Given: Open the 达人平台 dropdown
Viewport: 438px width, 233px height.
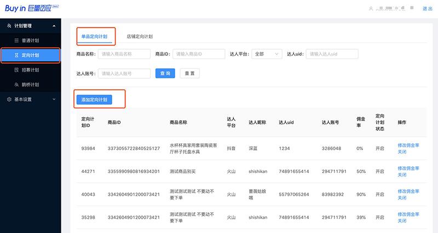Looking at the screenshot, I should click(x=267, y=54).
